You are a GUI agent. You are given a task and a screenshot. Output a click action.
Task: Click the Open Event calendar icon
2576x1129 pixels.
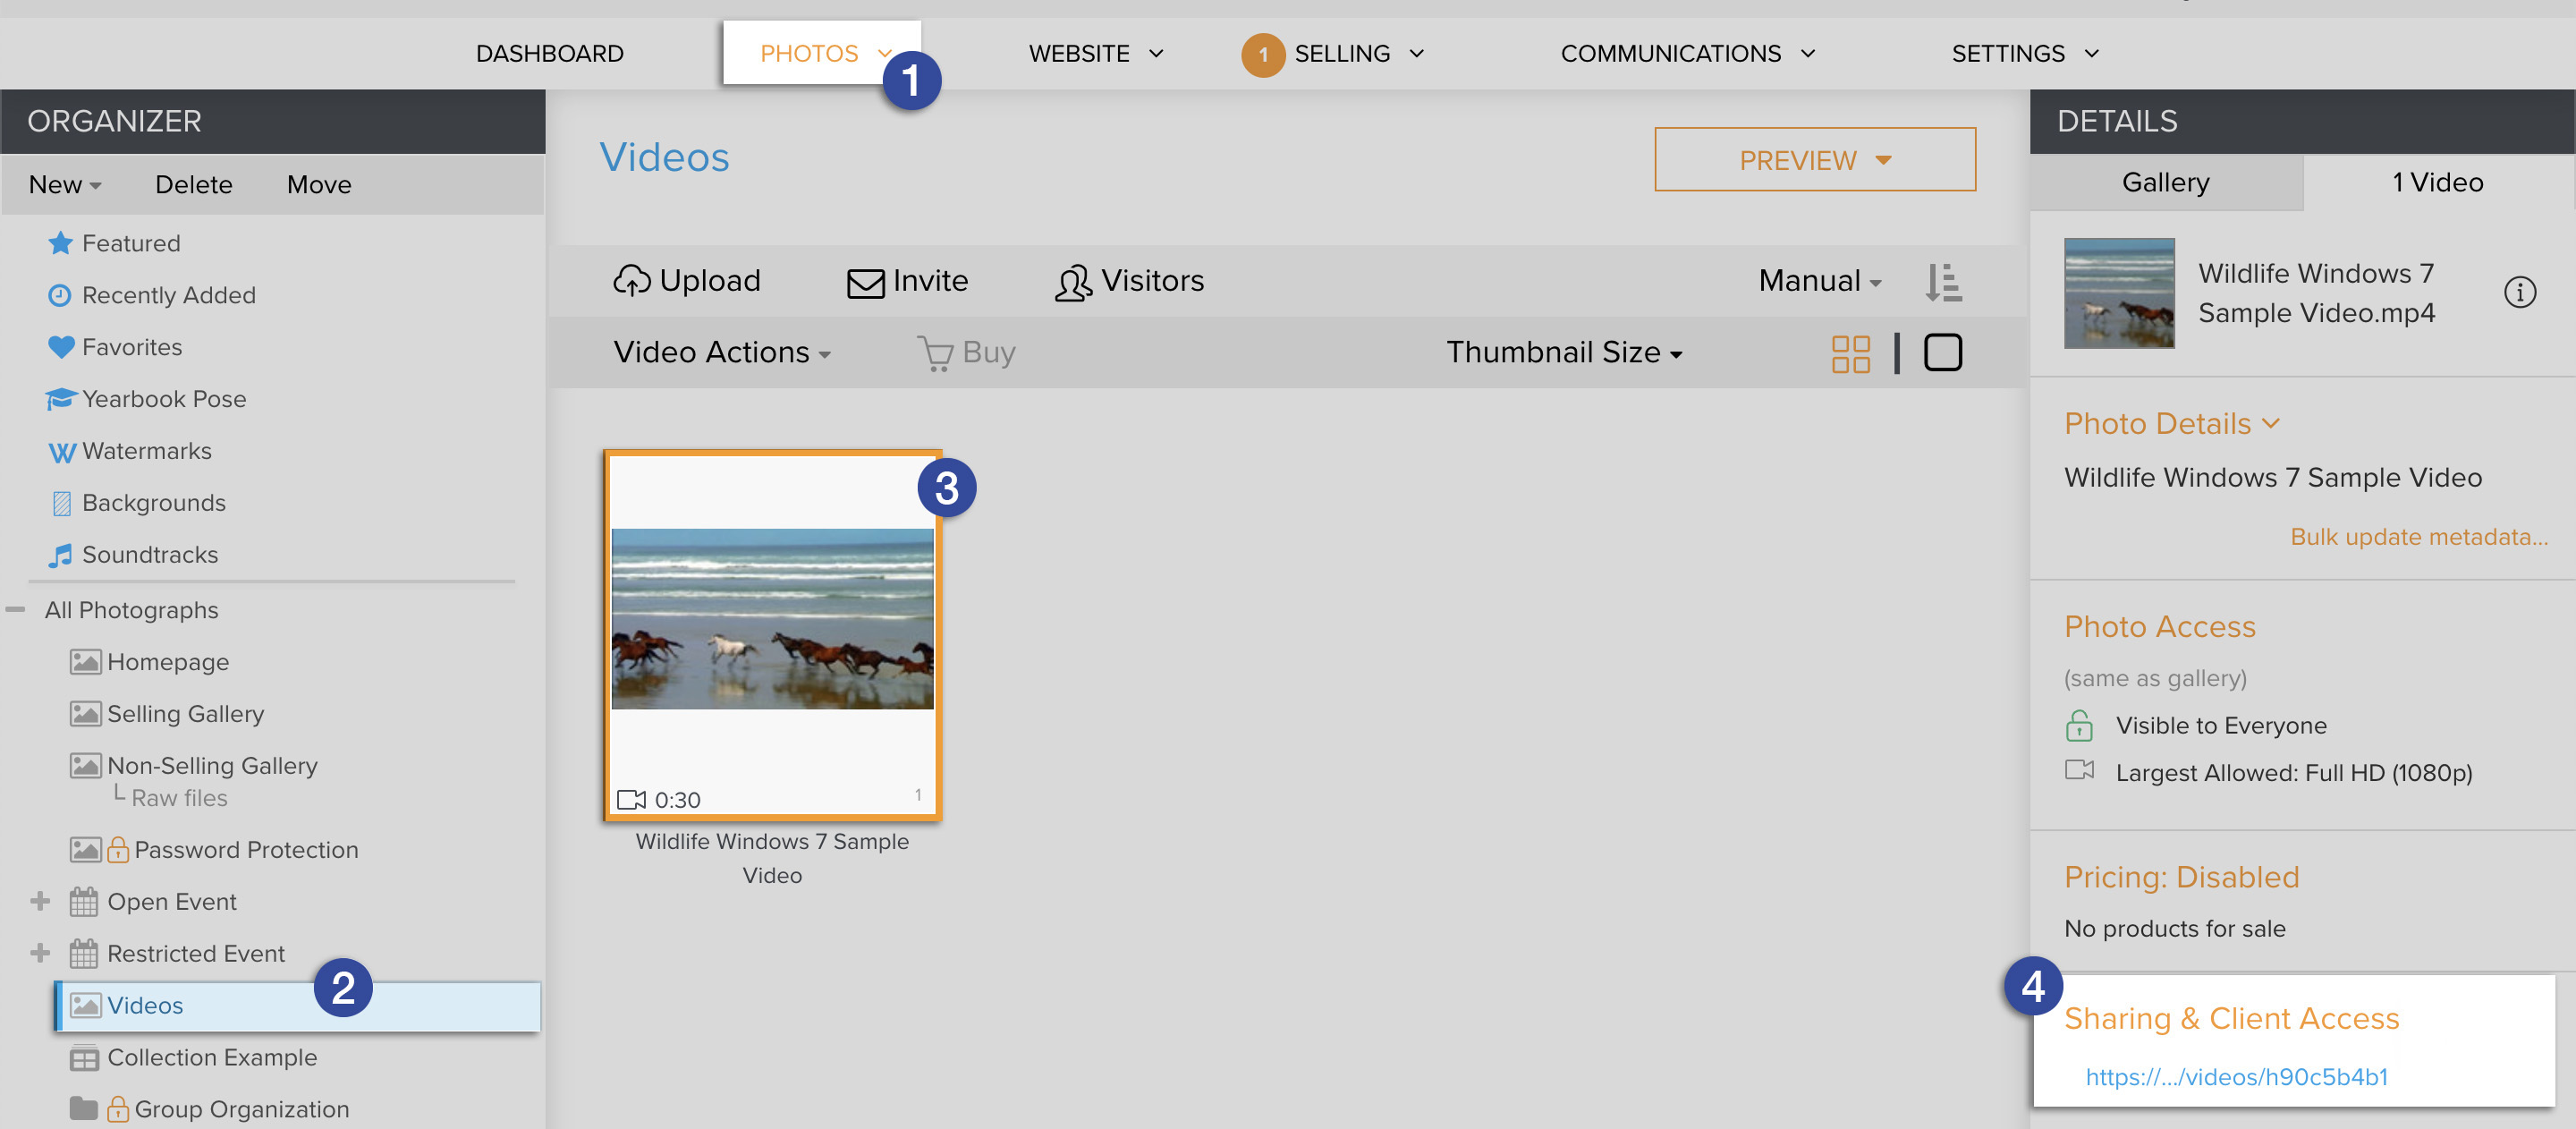tap(84, 902)
